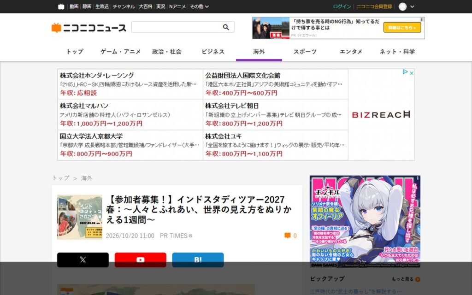
Task: Expand the account chevron beside avatar
Action: (x=412, y=6)
